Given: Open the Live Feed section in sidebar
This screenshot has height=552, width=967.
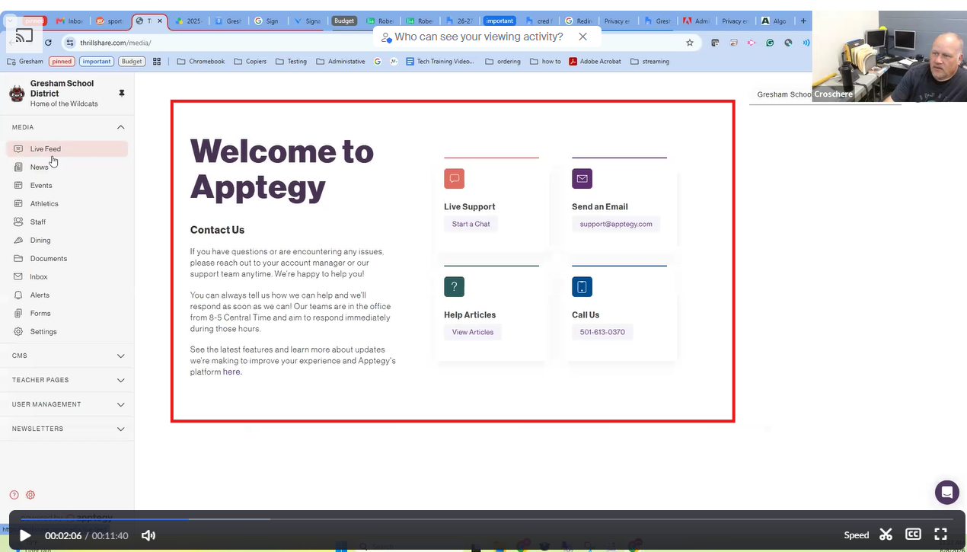Looking at the screenshot, I should (x=67, y=149).
